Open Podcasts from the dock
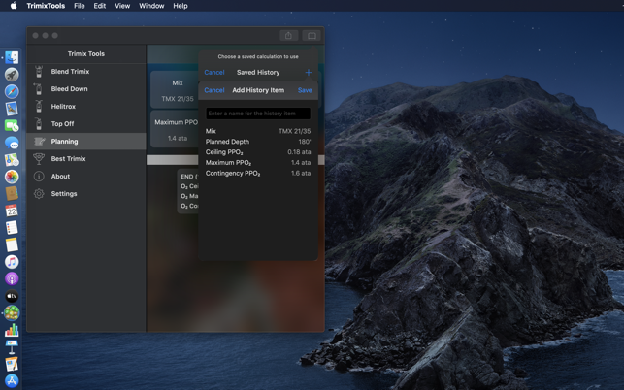The width and height of the screenshot is (624, 390). pyautogui.click(x=12, y=279)
